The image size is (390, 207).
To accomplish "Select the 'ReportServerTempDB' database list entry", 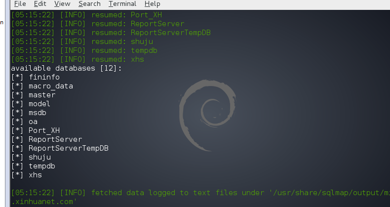I will [x=60, y=149].
